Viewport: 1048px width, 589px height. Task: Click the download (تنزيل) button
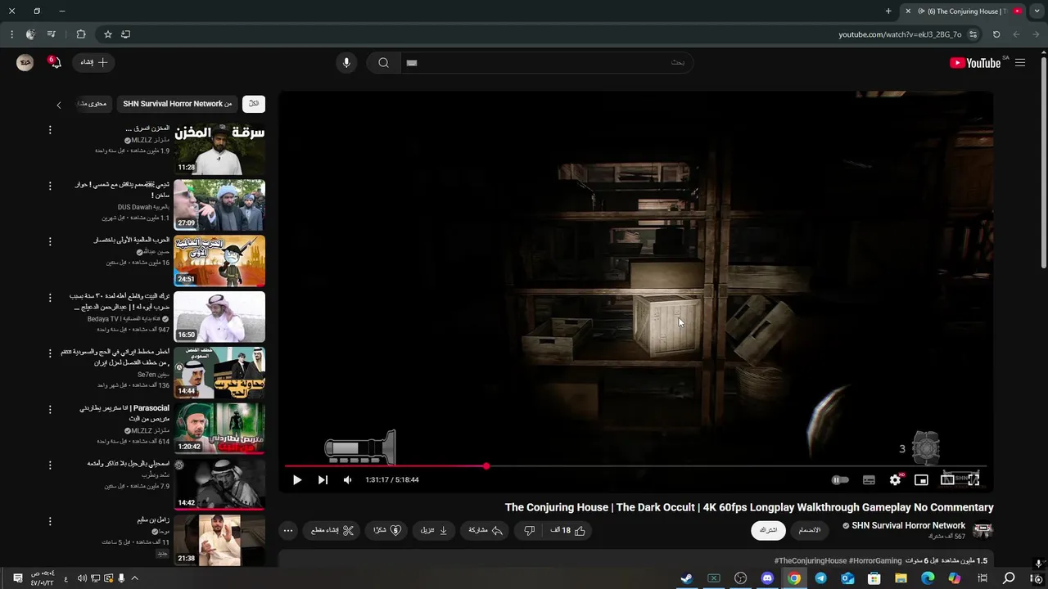pos(434,530)
